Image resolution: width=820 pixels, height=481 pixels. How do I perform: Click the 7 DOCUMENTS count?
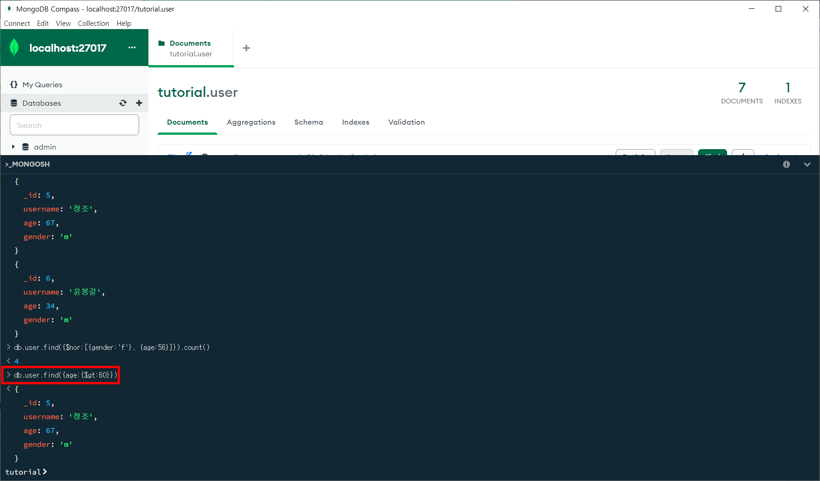coord(742,93)
